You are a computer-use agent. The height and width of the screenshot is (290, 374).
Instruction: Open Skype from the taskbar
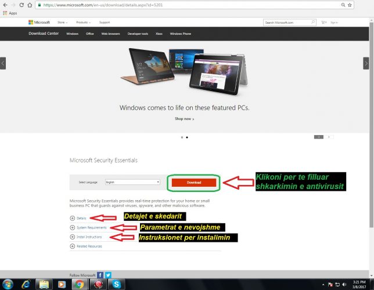pos(116,284)
